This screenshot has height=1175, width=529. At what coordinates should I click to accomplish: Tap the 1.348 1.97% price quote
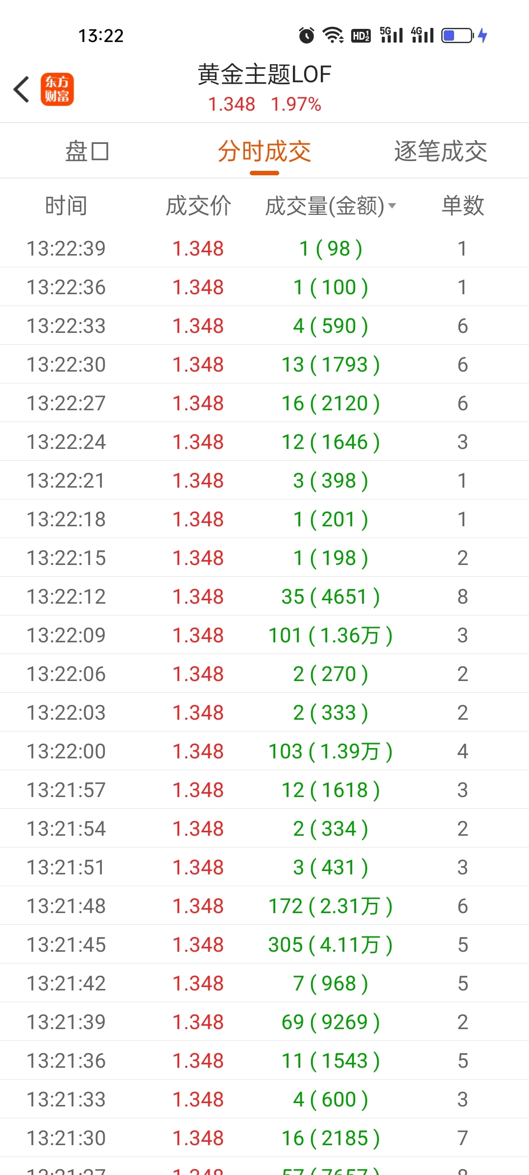point(264,104)
